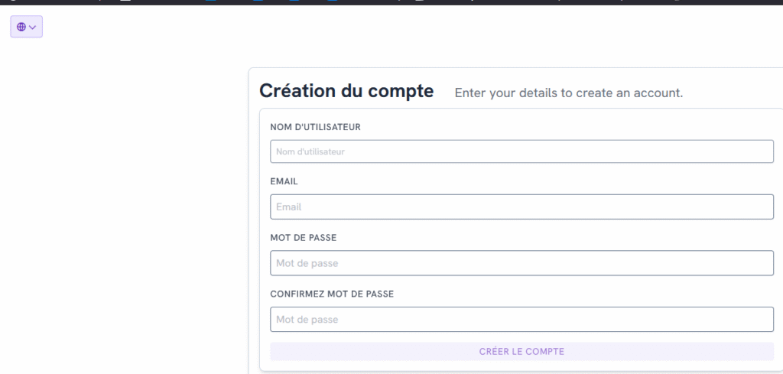Click the CONFIRMEZ MOT DE PASSE label
783x374 pixels.
click(x=332, y=294)
